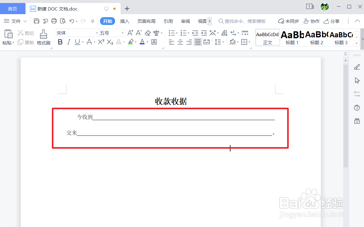Switch to the 页面布局 tab

coord(147,21)
